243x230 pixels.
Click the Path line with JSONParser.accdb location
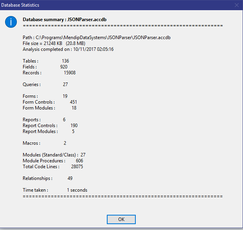click(x=97, y=38)
